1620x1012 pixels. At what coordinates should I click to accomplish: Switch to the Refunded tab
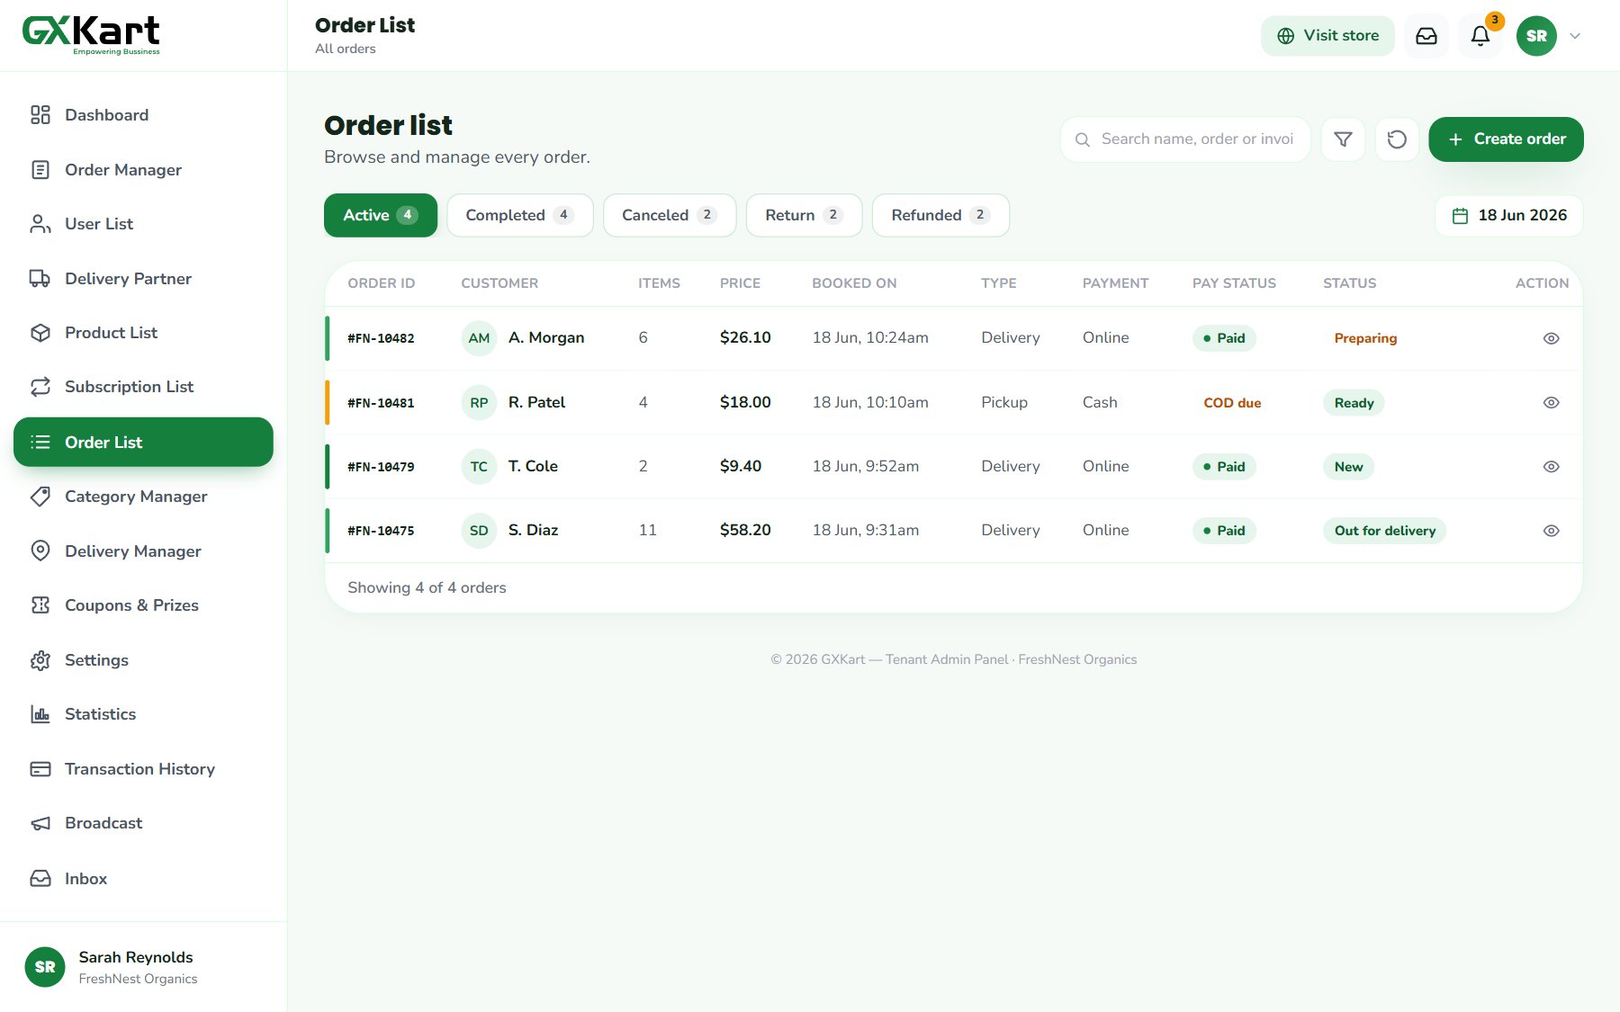(940, 216)
